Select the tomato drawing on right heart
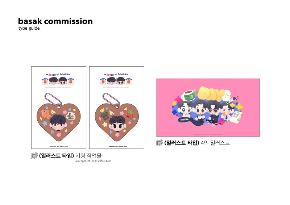The width and height of the screenshot is (290, 205). tap(129, 114)
